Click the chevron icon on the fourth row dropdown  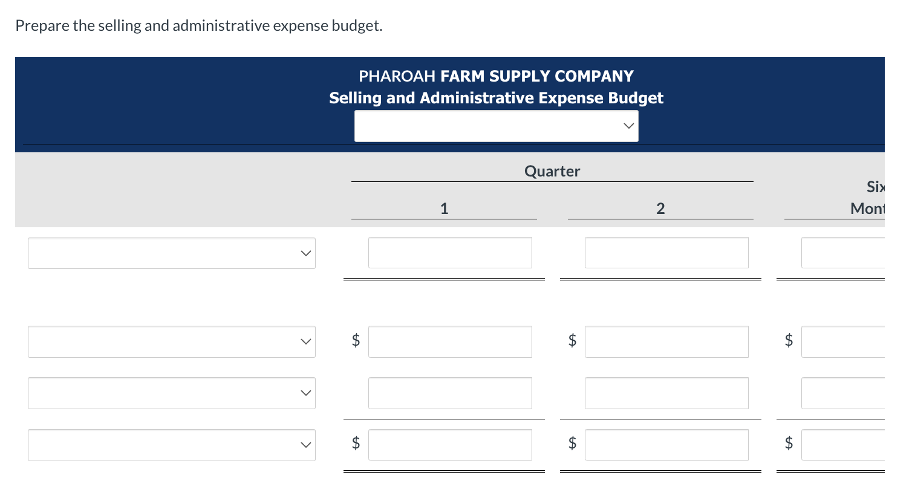coord(305,445)
